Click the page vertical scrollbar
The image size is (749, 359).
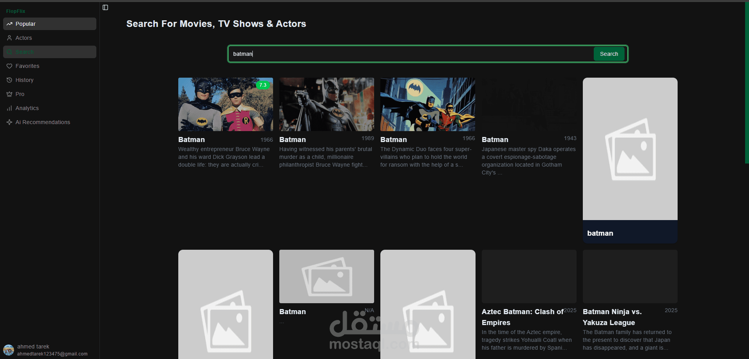pos(747,83)
